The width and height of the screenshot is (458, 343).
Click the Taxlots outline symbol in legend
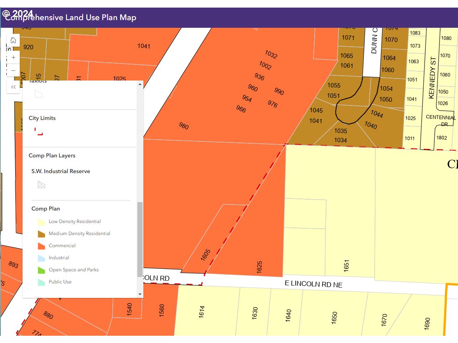point(38,94)
